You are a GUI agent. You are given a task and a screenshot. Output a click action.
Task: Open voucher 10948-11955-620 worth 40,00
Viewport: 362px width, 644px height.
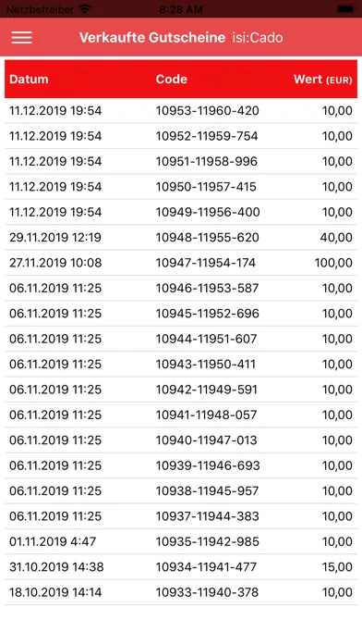(181, 238)
